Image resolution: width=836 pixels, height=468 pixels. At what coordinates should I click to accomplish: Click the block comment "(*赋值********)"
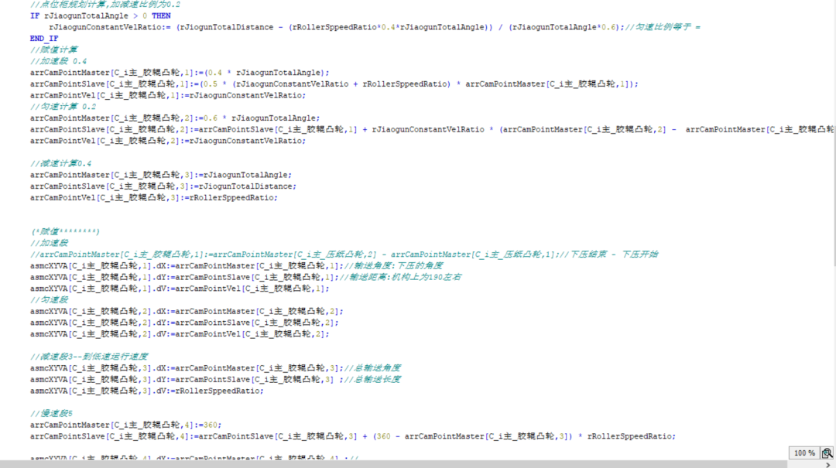[x=65, y=232]
